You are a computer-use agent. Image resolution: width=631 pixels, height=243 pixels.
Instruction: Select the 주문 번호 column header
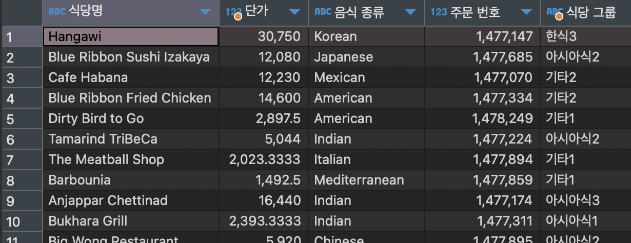(482, 12)
